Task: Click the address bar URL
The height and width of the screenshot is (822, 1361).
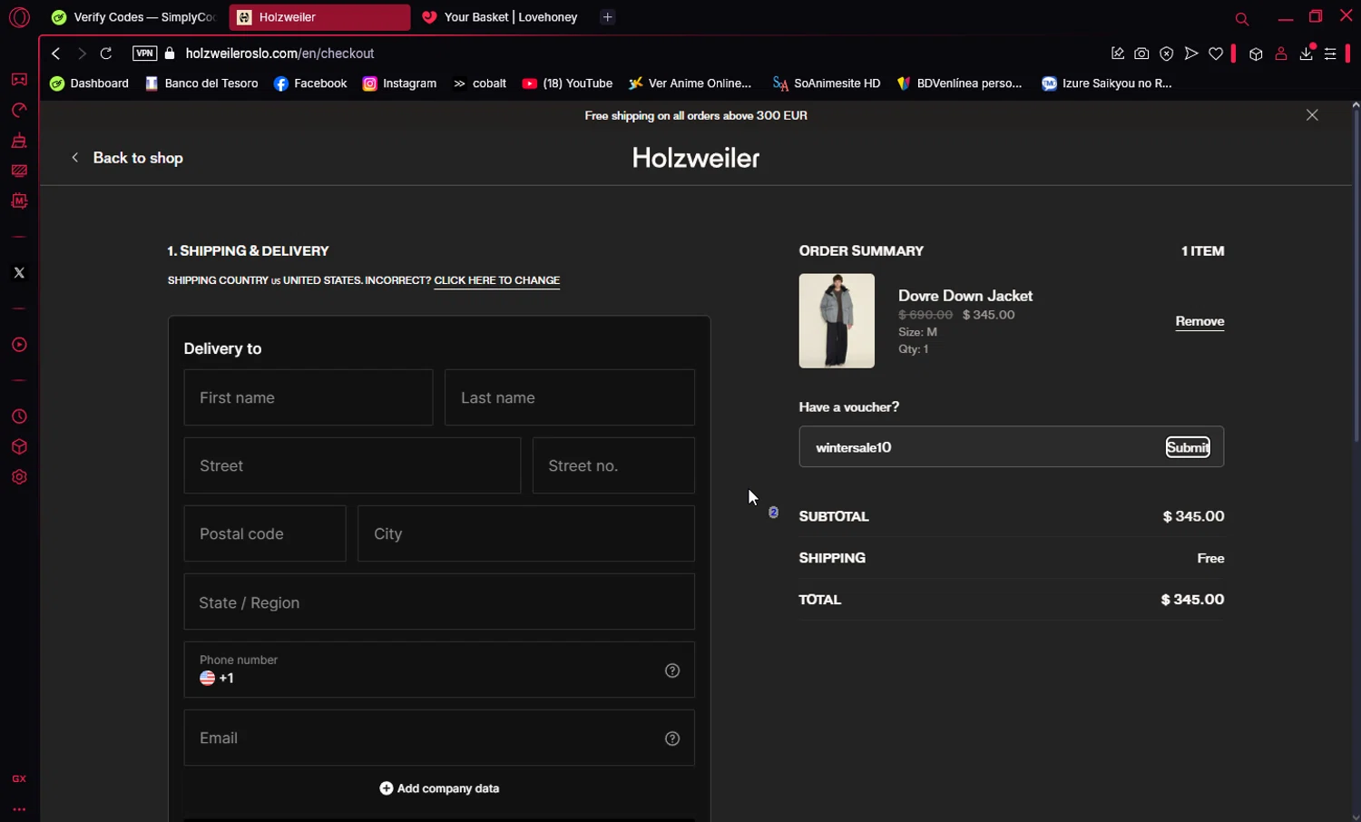Action: pyautogui.click(x=280, y=54)
